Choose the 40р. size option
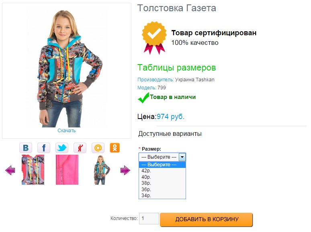311x232 pixels. 146,177
